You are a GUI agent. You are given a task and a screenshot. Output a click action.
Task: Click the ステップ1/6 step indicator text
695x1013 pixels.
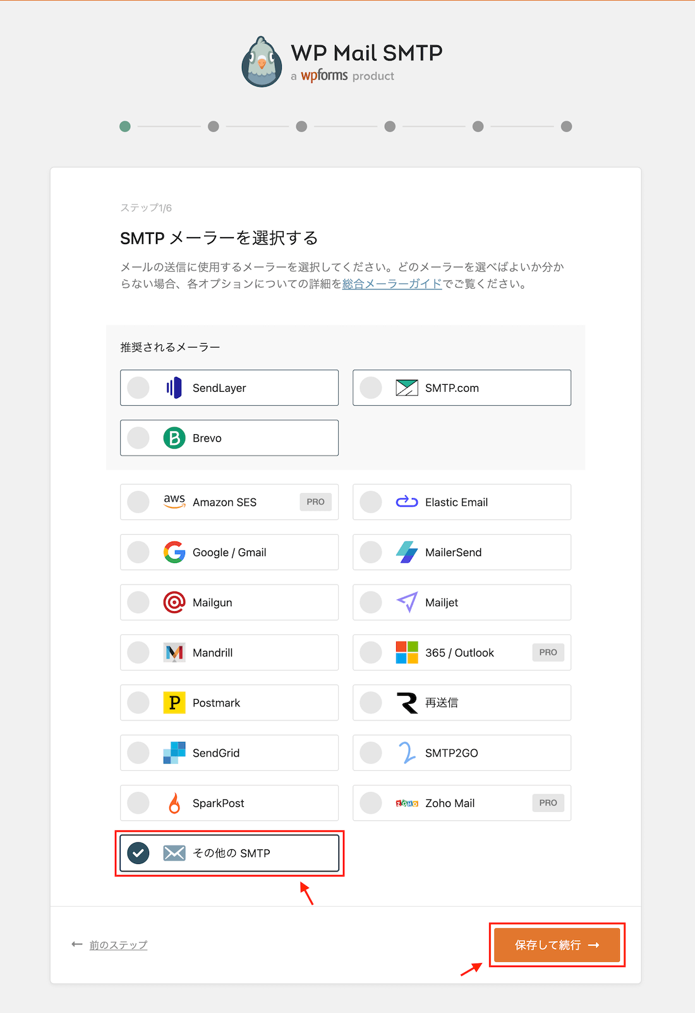click(x=146, y=208)
